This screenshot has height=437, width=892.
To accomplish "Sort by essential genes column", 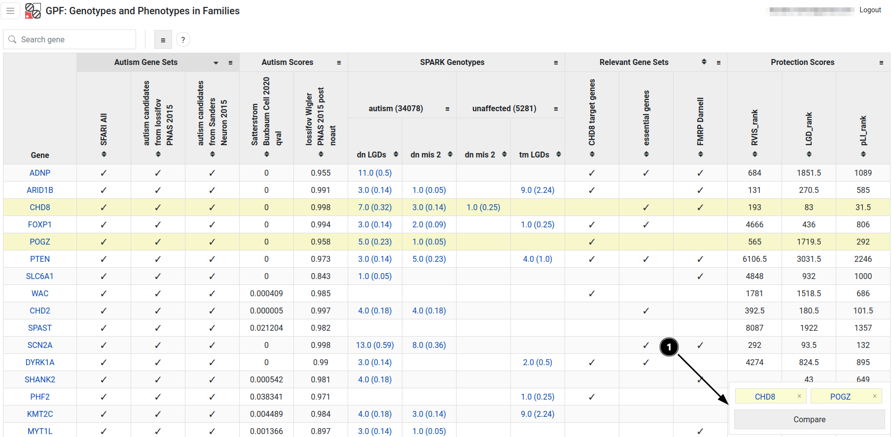I will [x=646, y=154].
